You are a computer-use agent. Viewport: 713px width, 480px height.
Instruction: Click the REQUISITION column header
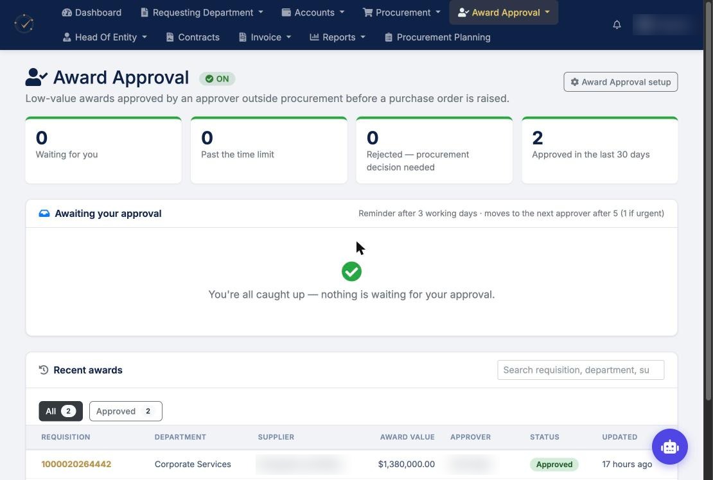[66, 437]
